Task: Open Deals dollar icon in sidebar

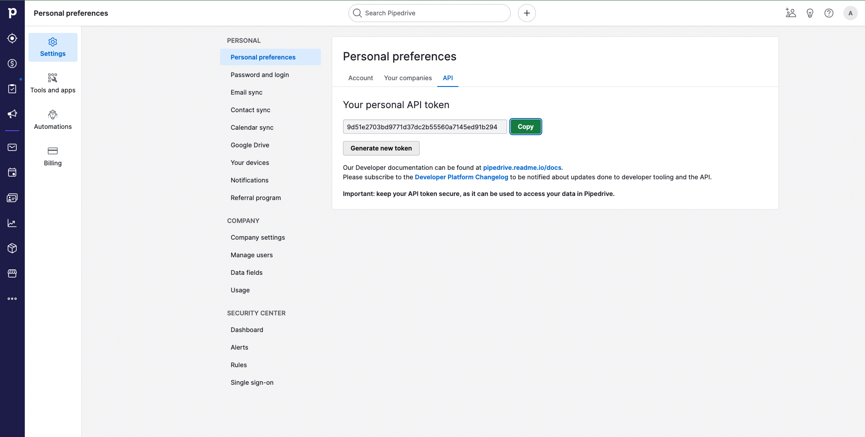Action: (12, 64)
